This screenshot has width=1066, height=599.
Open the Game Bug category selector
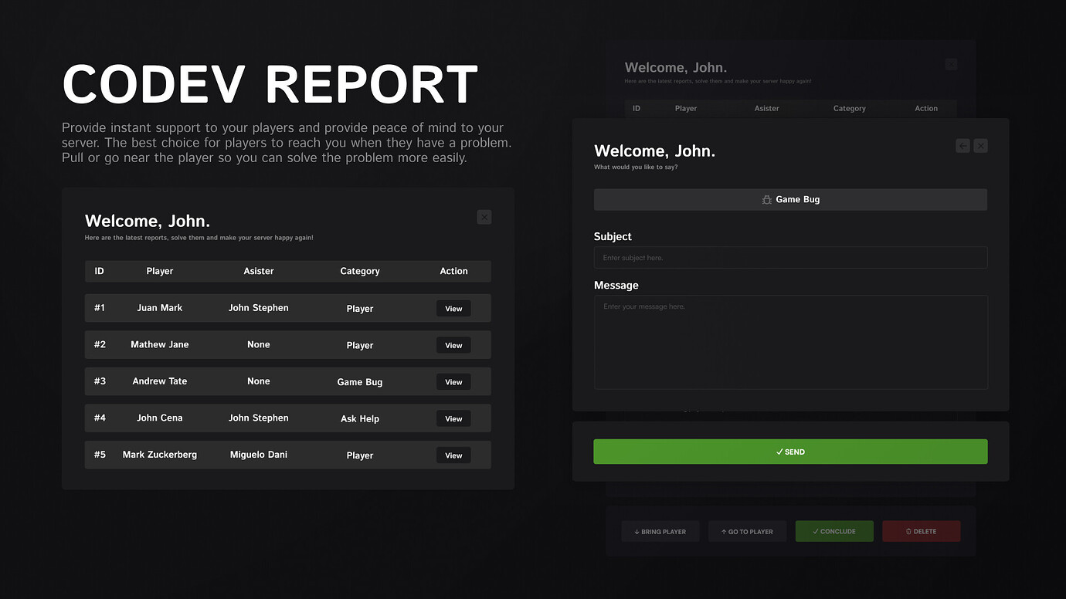pyautogui.click(x=790, y=199)
